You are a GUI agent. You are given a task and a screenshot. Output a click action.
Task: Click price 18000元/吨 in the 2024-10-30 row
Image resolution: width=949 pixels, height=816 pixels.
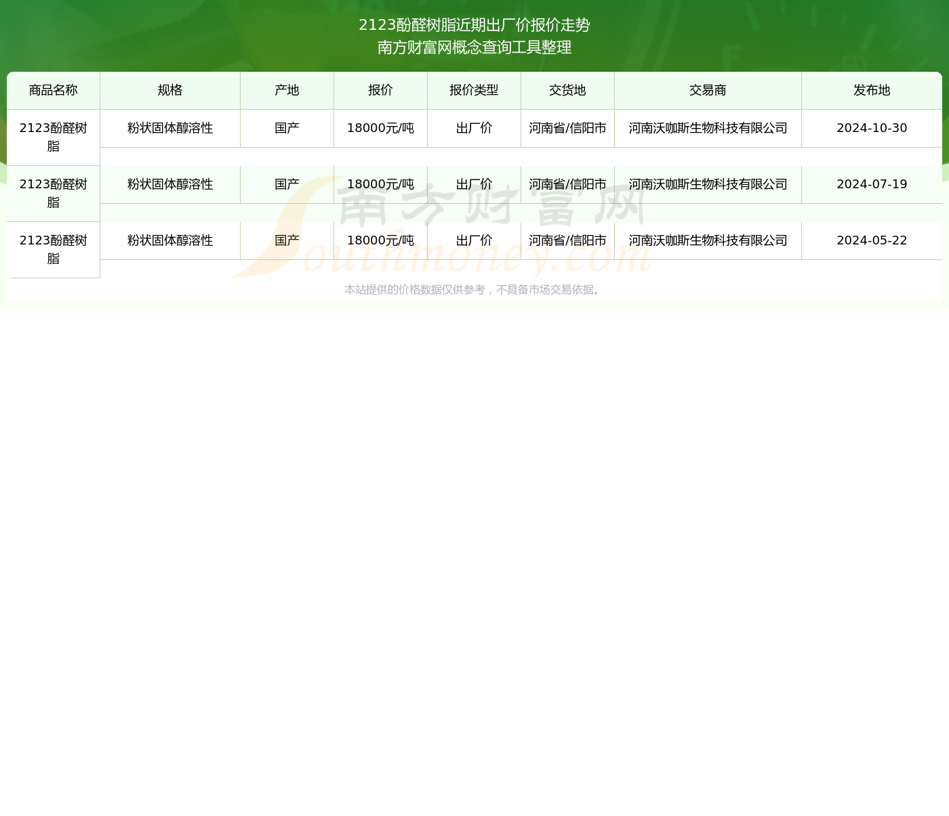pos(380,128)
